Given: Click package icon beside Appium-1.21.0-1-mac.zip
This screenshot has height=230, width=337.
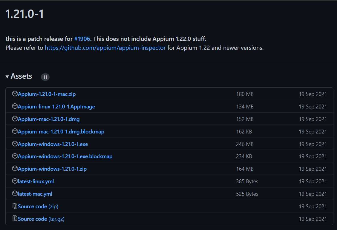Looking at the screenshot, I should pyautogui.click(x=15, y=94).
